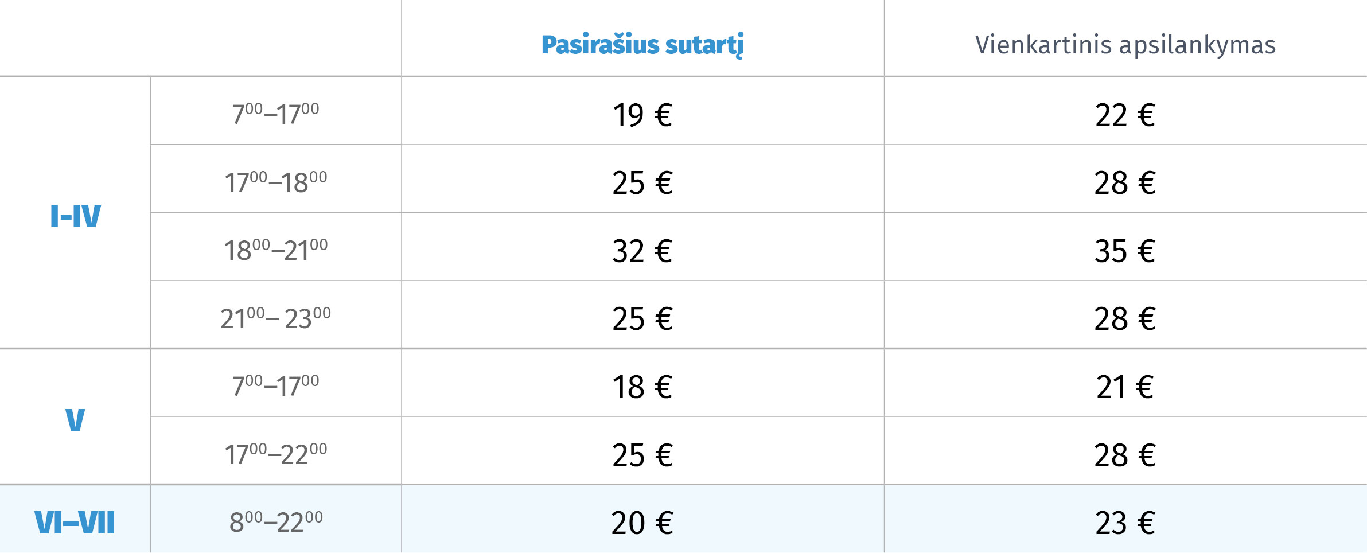
Task: Click the V 17:00–22:00 time slot
Action: pyautogui.click(x=276, y=454)
